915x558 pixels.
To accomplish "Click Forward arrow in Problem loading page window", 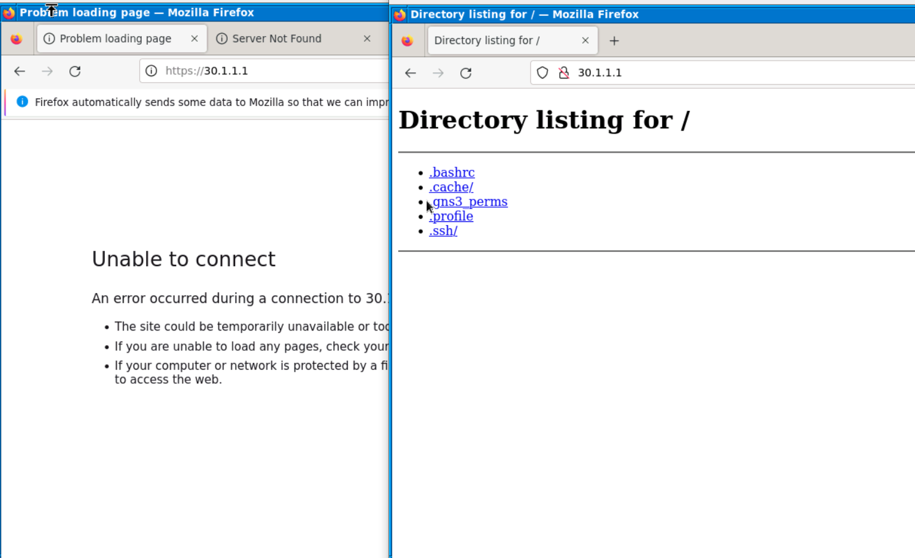I will point(47,71).
